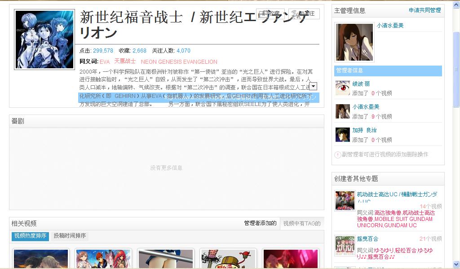Click the scrollbar down arrow
The width and height of the screenshot is (460, 269).
(456, 264)
